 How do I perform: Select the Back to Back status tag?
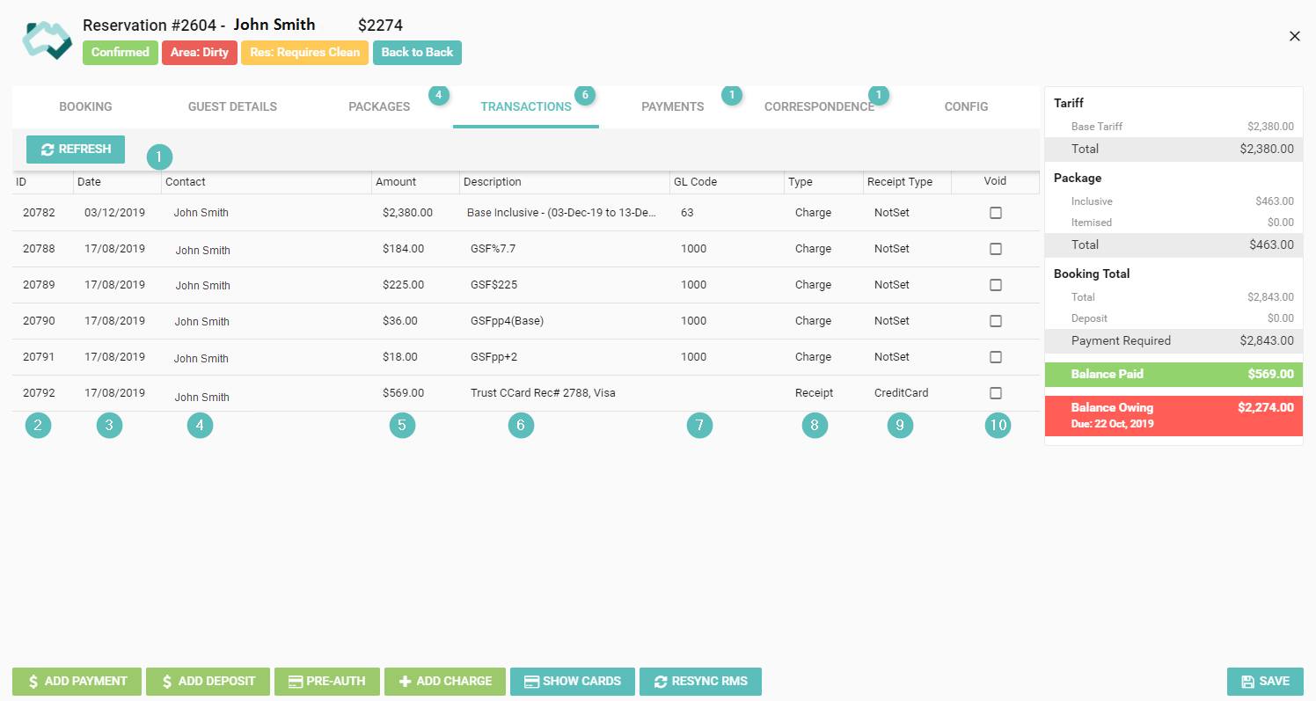coord(417,53)
